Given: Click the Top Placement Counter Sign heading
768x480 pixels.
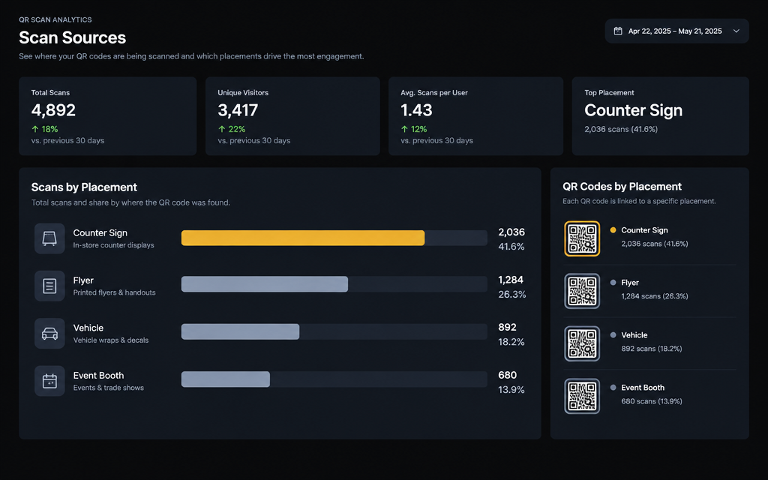Looking at the screenshot, I should (633, 110).
